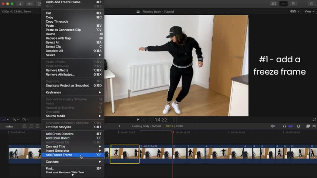Open the Import Media arrow icon

[x=20, y=4]
